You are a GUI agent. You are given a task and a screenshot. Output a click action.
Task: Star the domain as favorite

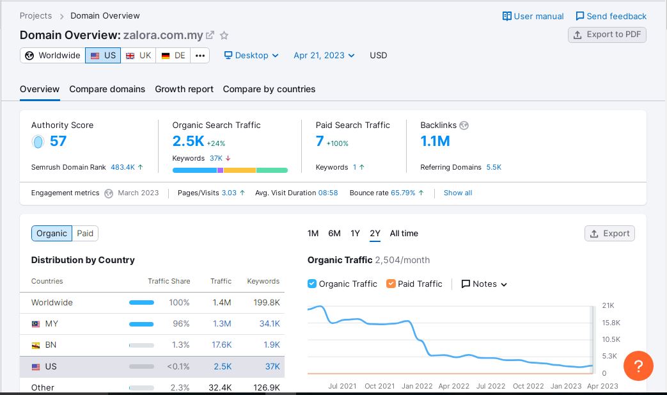224,35
